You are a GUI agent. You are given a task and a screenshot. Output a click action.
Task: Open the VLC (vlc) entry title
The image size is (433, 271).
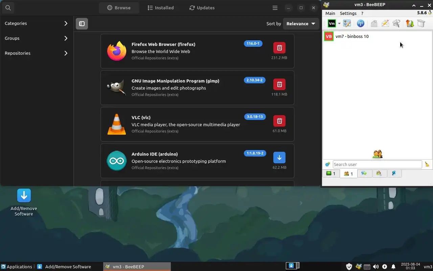point(141,118)
